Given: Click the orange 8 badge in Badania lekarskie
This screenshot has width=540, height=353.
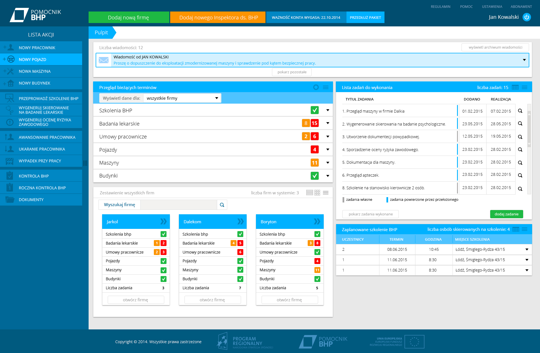Looking at the screenshot, I should click(306, 123).
